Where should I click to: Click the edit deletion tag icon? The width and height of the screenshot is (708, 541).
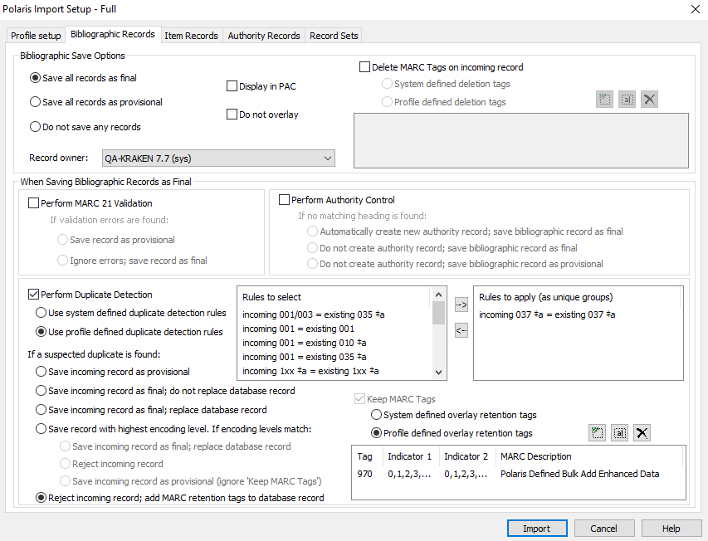(627, 100)
